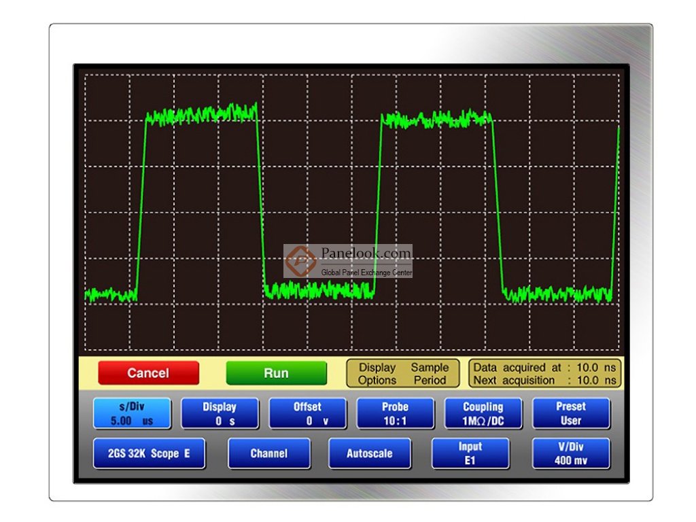Open the Channel menu button
The width and height of the screenshot is (696, 522).
[x=268, y=453]
